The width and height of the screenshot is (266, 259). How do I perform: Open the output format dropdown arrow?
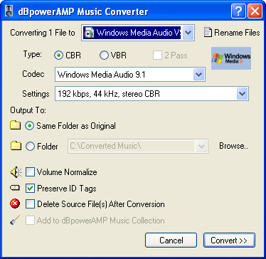coord(188,33)
